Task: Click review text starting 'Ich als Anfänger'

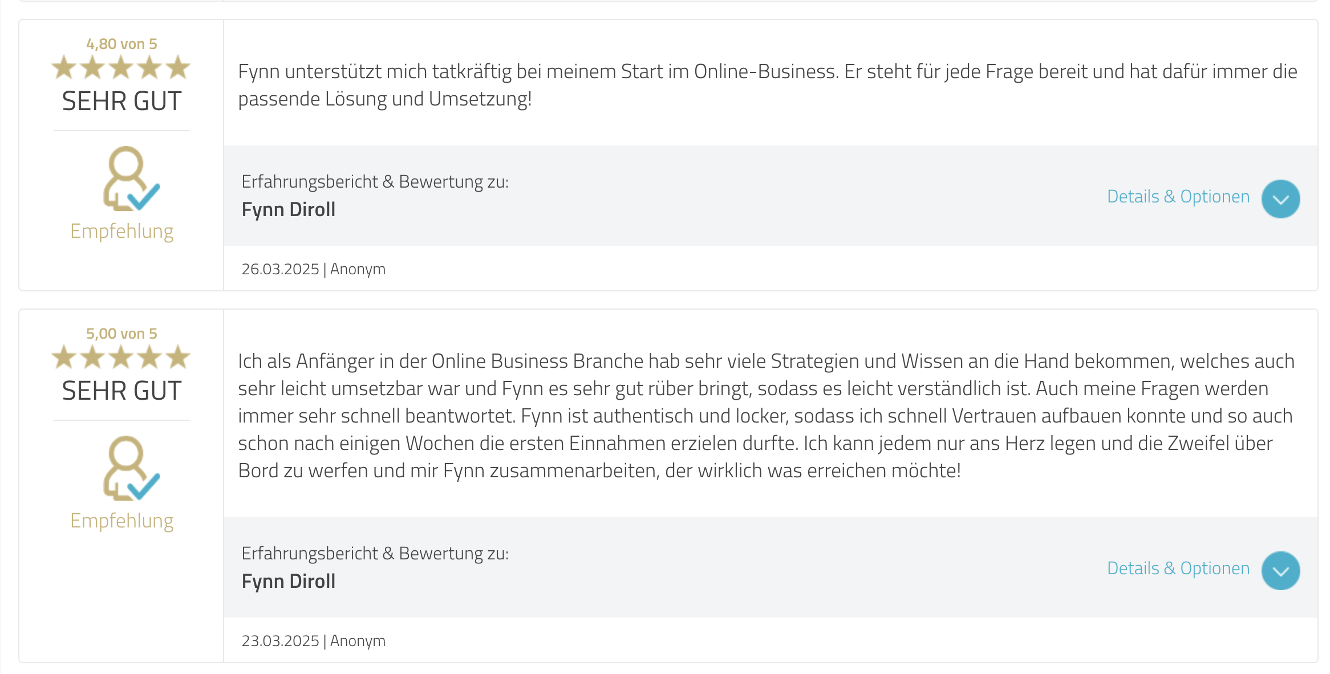Action: pos(767,416)
